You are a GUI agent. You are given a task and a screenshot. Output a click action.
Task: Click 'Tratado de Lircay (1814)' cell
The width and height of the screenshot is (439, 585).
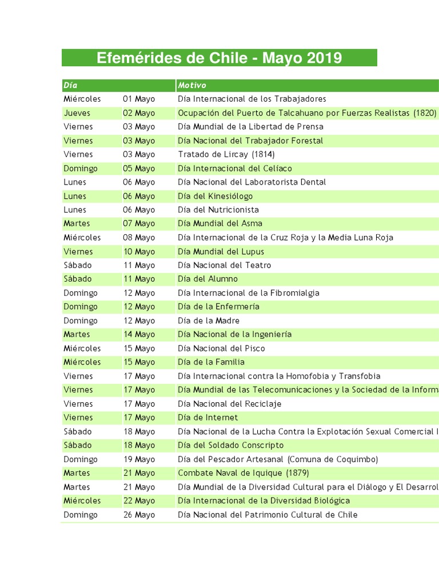coord(226,154)
